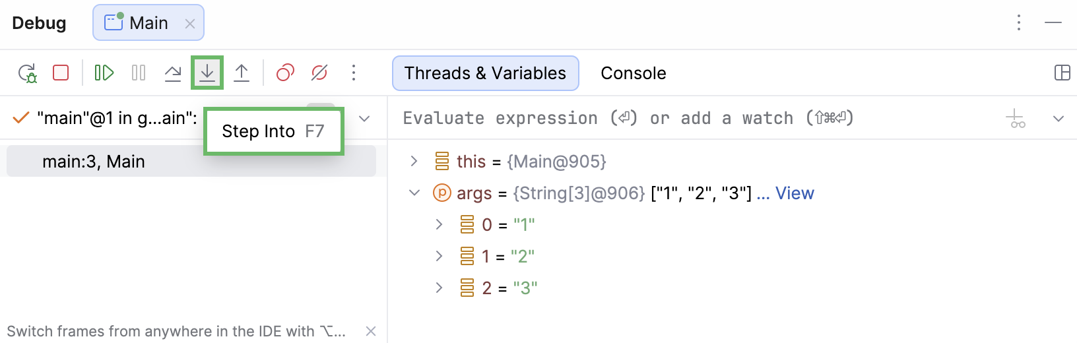1077x343 pixels.
Task: Open the thread selector dropdown
Action: 364,119
